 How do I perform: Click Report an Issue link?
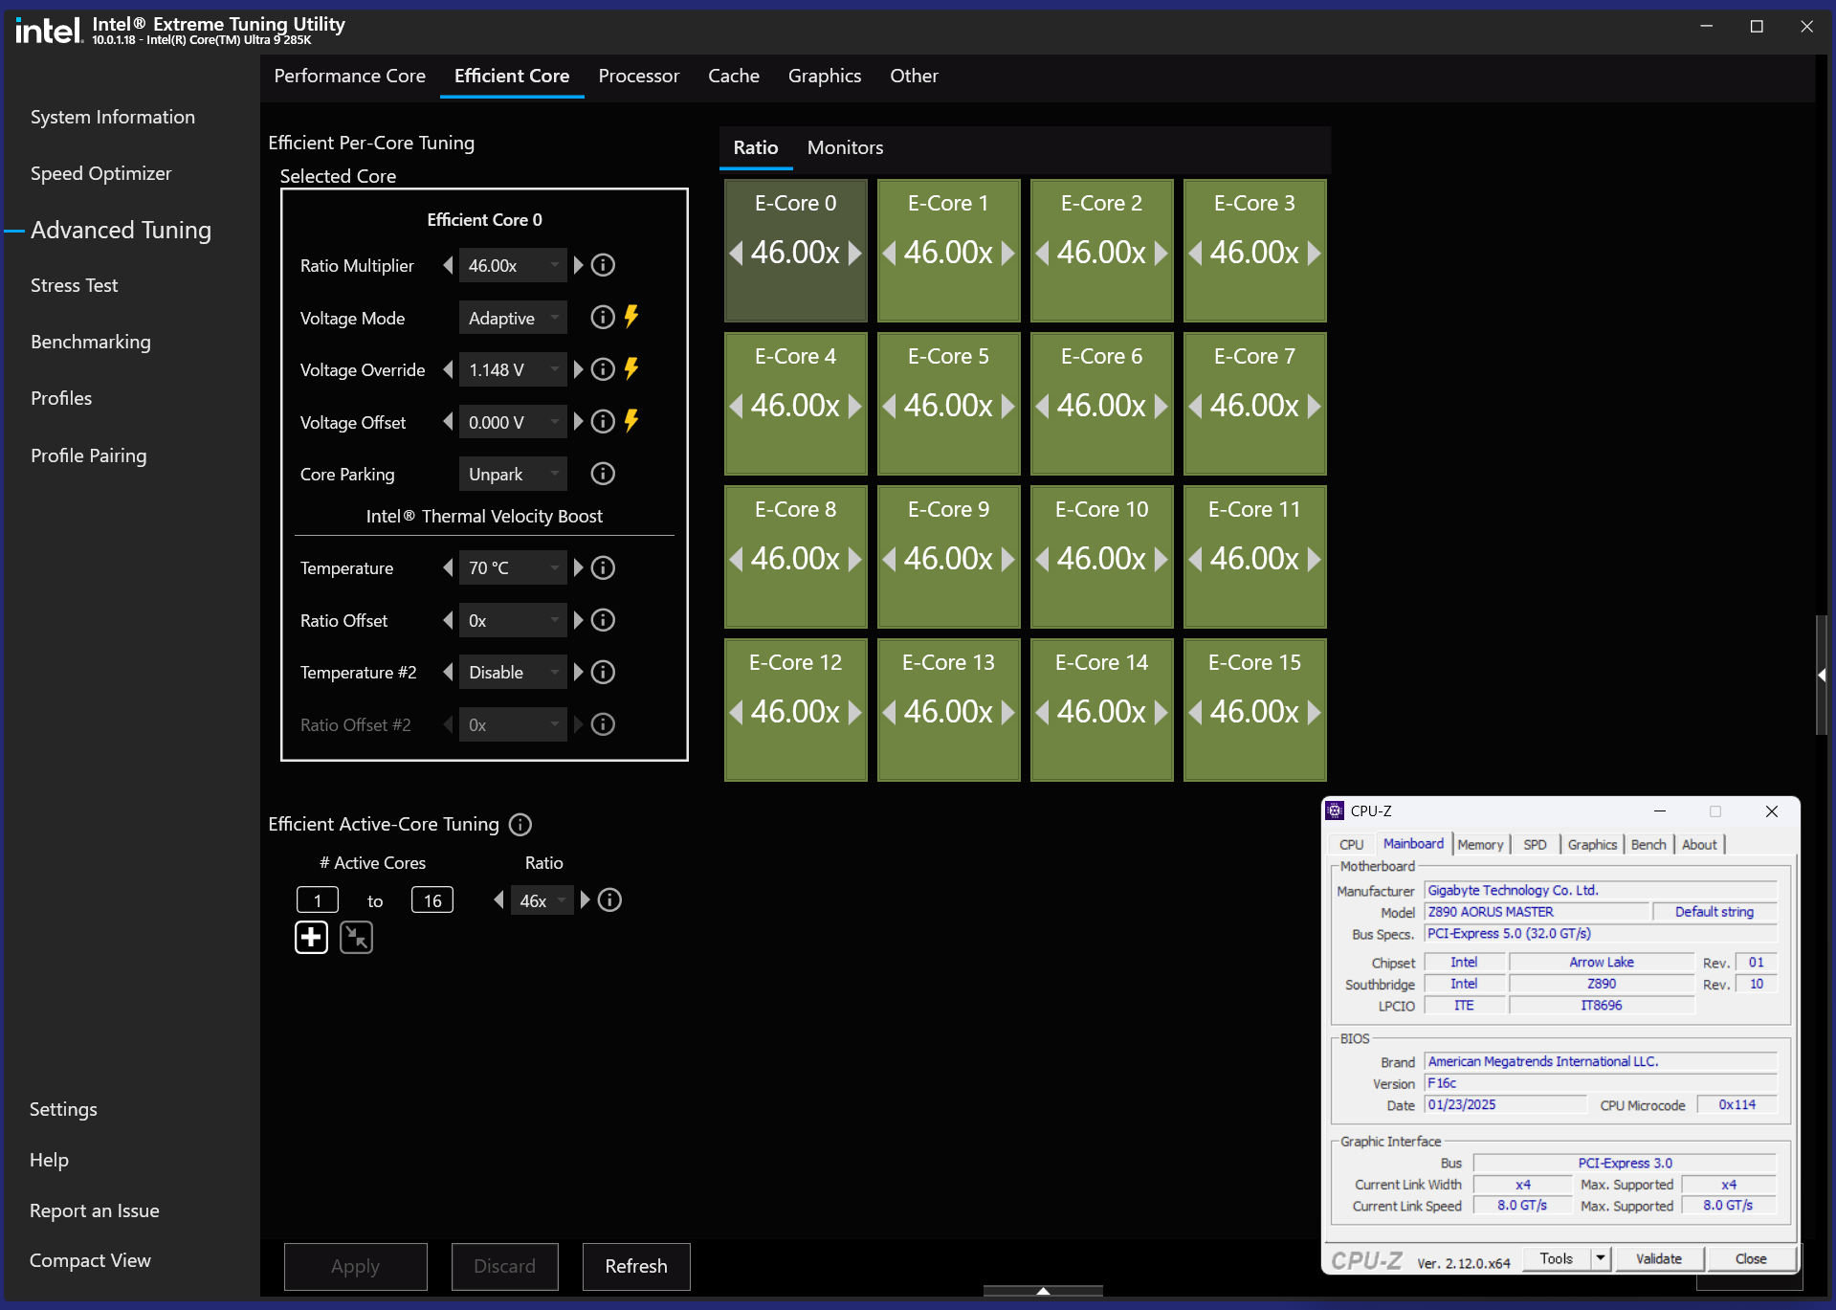(94, 1210)
